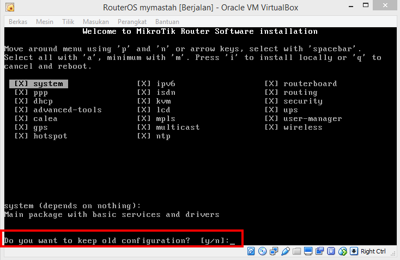Toggle the user-manager package checkbox

tap(271, 118)
